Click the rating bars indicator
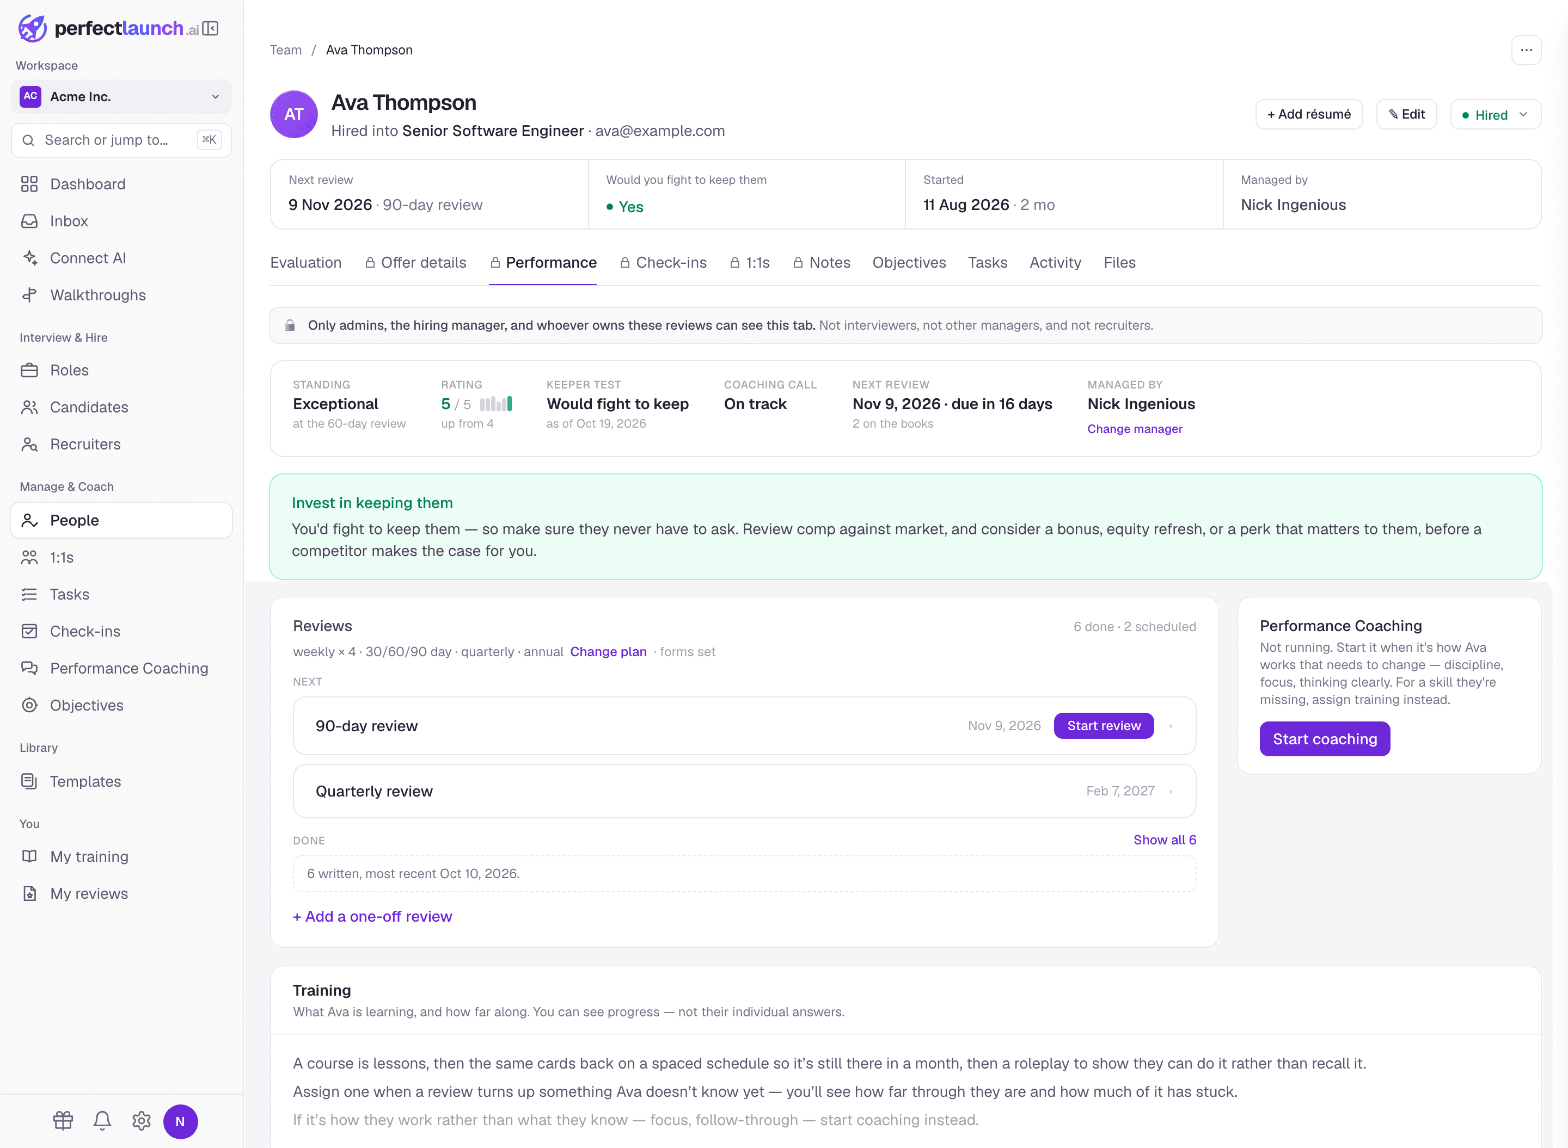Screen dimensions: 1568x1148 pos(496,404)
